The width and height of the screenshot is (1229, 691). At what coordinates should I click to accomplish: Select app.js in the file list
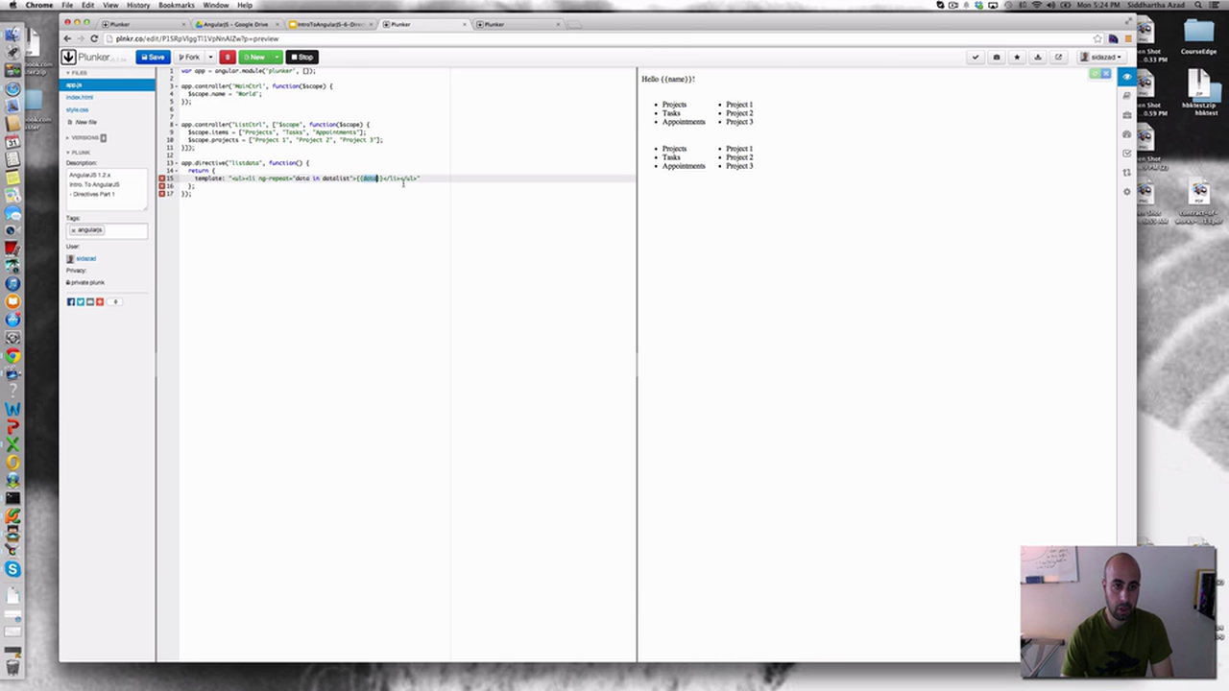[108, 85]
